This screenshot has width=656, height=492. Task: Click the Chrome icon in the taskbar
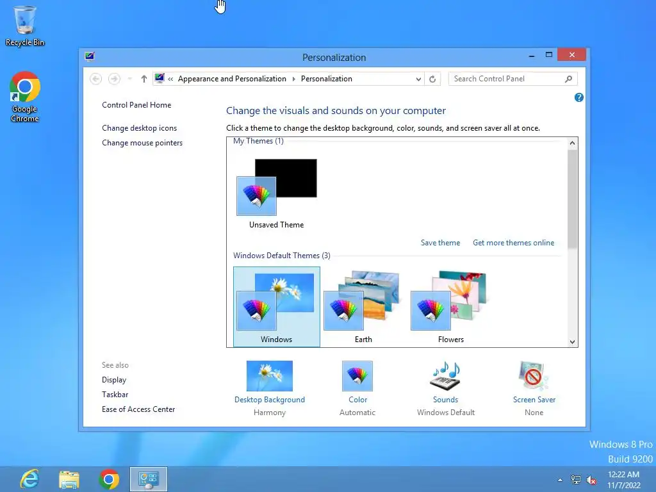click(x=109, y=479)
